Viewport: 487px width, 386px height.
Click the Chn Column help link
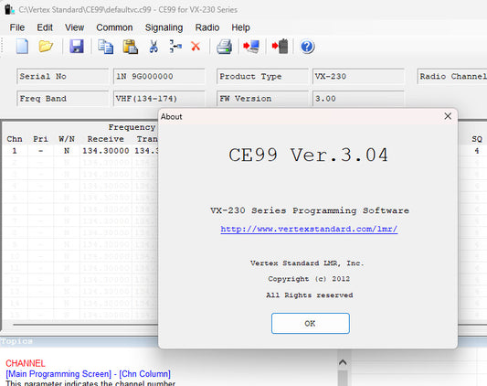pos(144,374)
